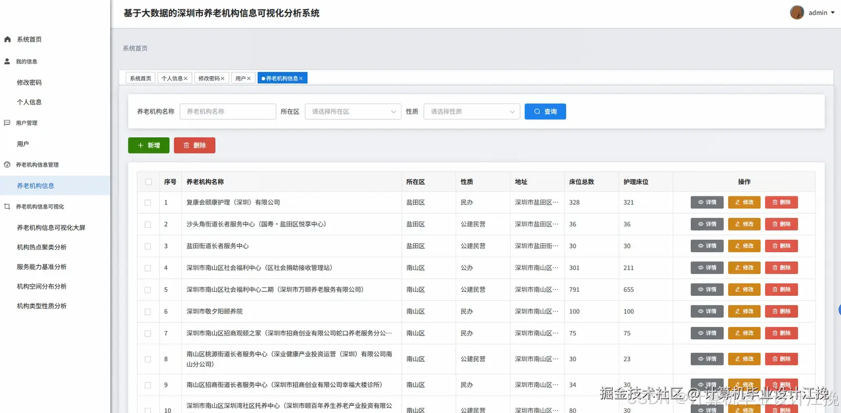Close the 个人信息 tab with its X
This screenshot has height=413, width=841.
(185, 79)
